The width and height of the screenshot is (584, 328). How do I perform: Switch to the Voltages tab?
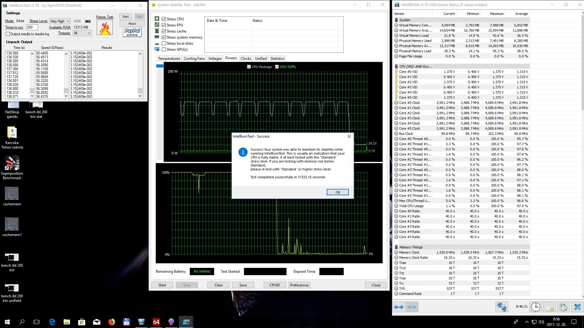(215, 59)
